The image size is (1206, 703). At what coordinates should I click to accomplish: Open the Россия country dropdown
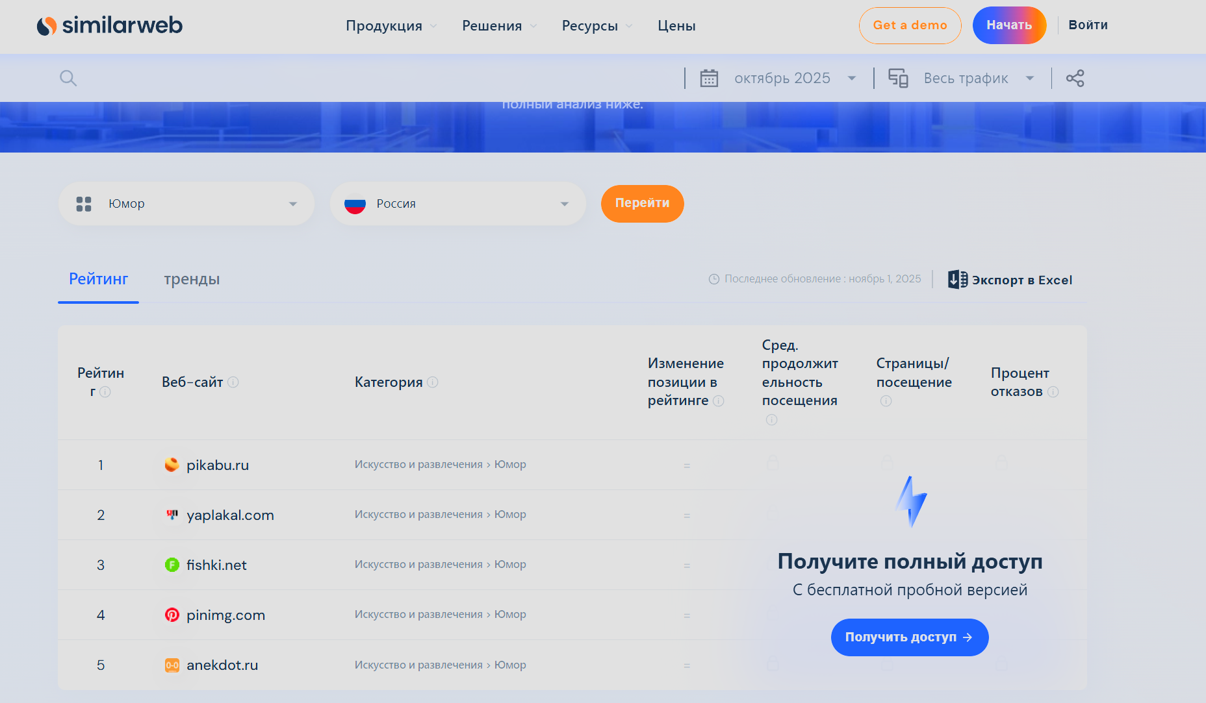[458, 204]
